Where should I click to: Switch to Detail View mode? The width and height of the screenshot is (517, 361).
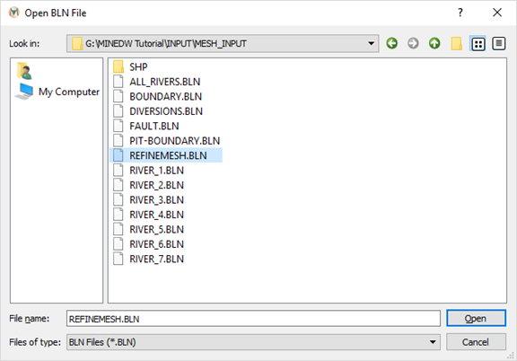coord(499,43)
